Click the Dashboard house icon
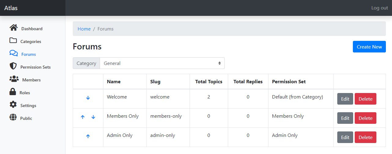Viewport: 392px width, 154px height. click(13, 28)
